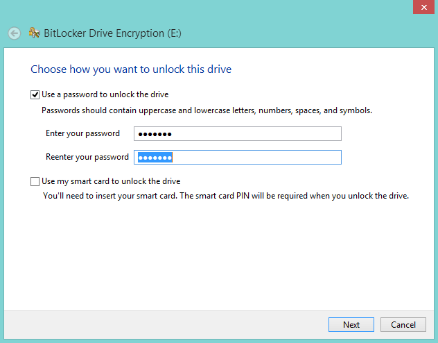Click the 'Reenter your password' text label

[87, 157]
